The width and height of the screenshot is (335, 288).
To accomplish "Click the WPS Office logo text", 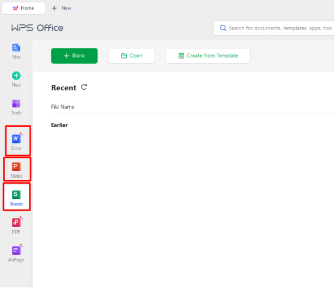I will point(37,28).
